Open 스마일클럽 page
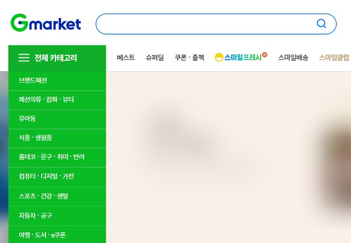The height and width of the screenshot is (243, 351). pyautogui.click(x=334, y=57)
